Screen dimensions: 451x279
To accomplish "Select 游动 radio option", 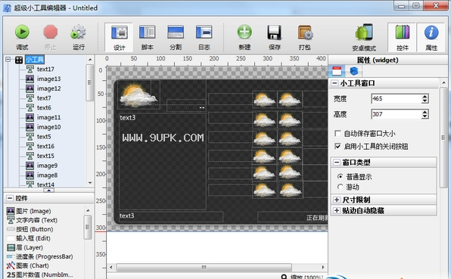I will click(340, 187).
